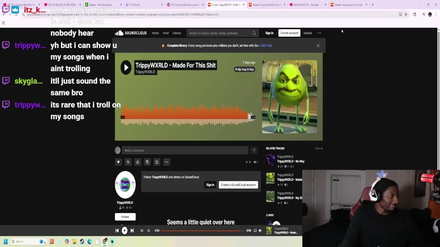Open the Windows Start menu
Viewport: 440px width, 247px height.
(5, 242)
